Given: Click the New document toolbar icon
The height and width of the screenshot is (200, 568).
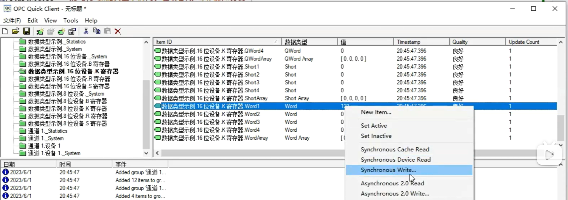Looking at the screenshot, I should 5,31.
